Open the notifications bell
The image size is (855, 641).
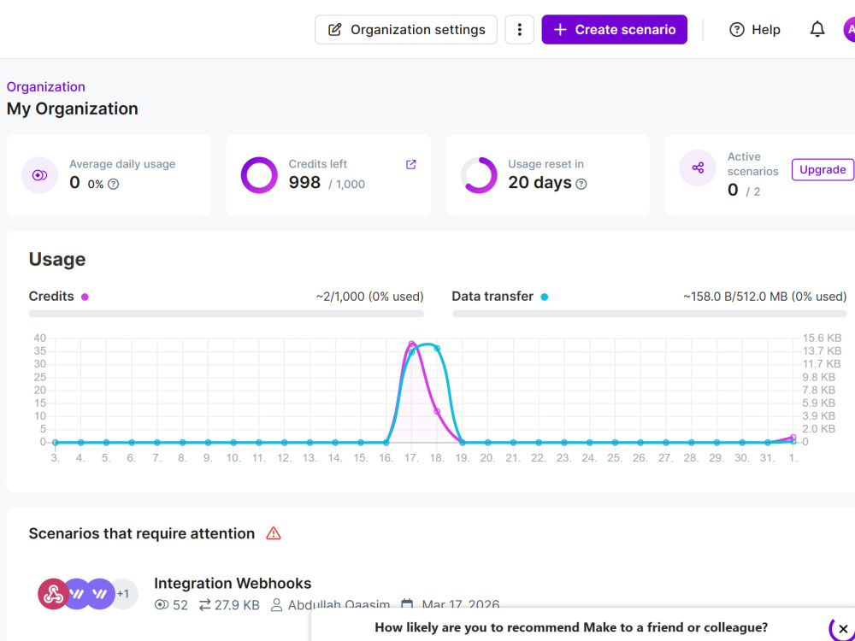point(817,29)
